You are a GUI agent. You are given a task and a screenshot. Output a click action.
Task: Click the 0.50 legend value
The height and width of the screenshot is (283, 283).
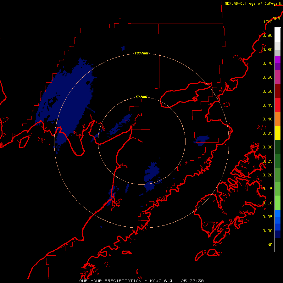pyautogui.click(x=268, y=91)
